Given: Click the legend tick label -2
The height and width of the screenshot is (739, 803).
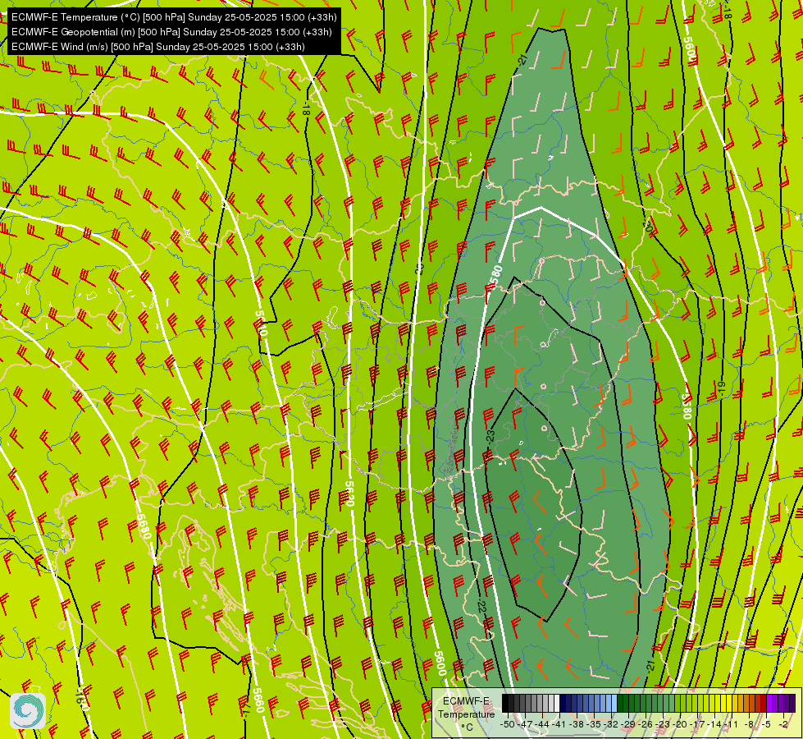Looking at the screenshot, I should click(x=783, y=724).
